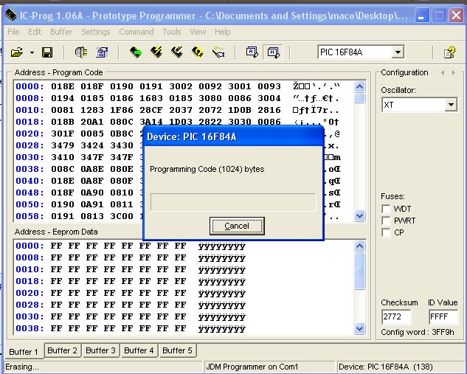Click the Program All chip icon
The height and width of the screenshot is (374, 467).
[156, 52]
